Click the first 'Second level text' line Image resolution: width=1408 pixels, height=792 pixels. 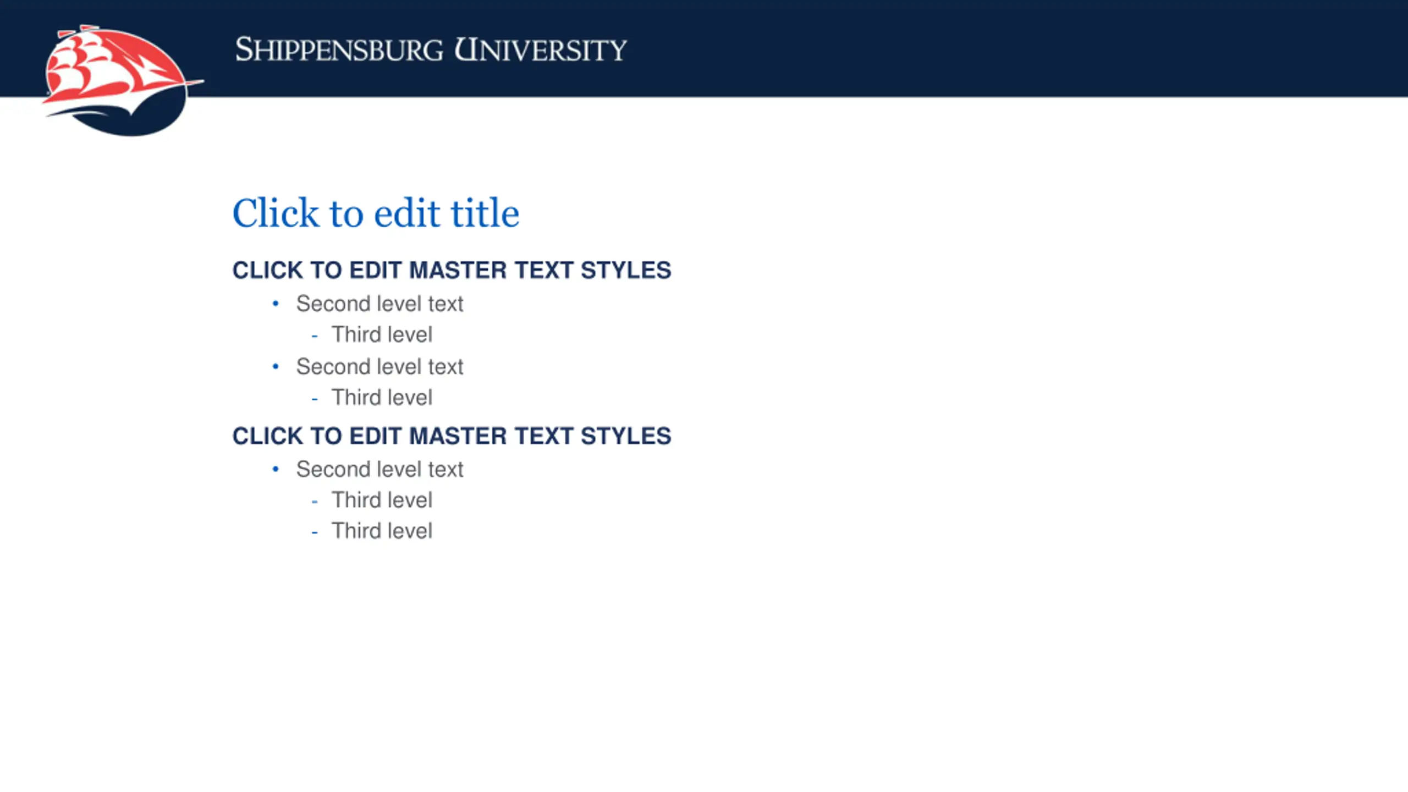tap(380, 304)
